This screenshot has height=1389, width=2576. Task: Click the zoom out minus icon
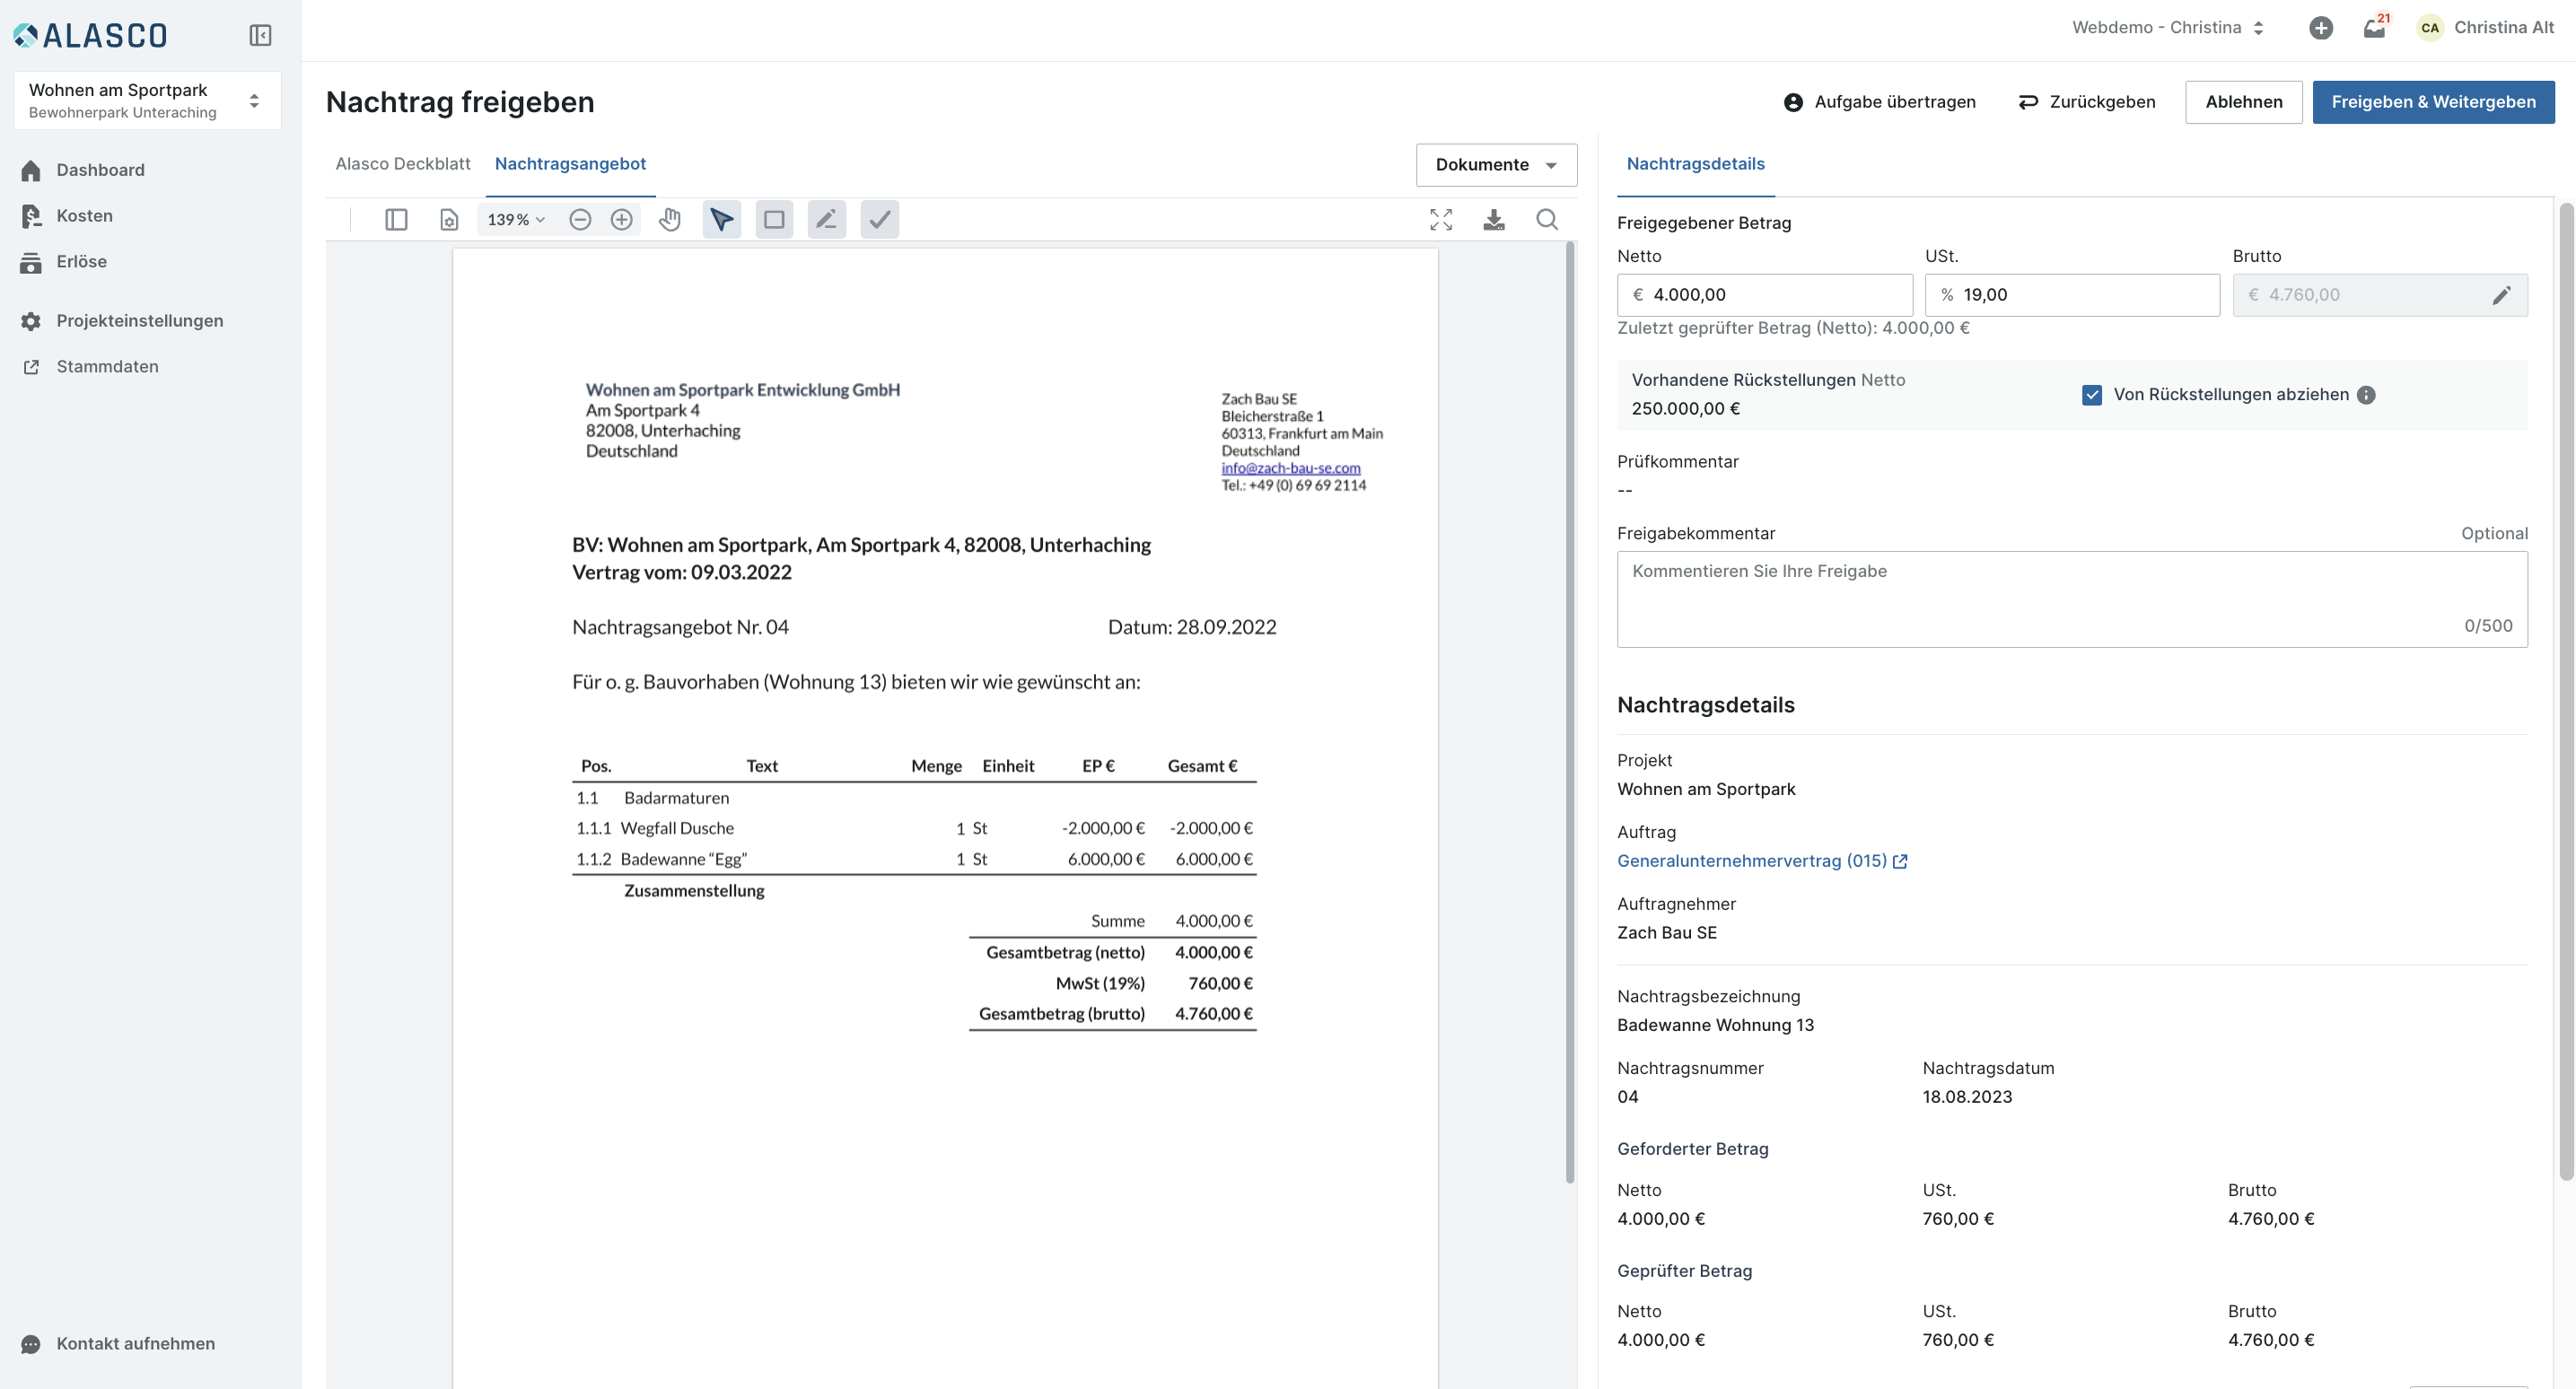[580, 220]
